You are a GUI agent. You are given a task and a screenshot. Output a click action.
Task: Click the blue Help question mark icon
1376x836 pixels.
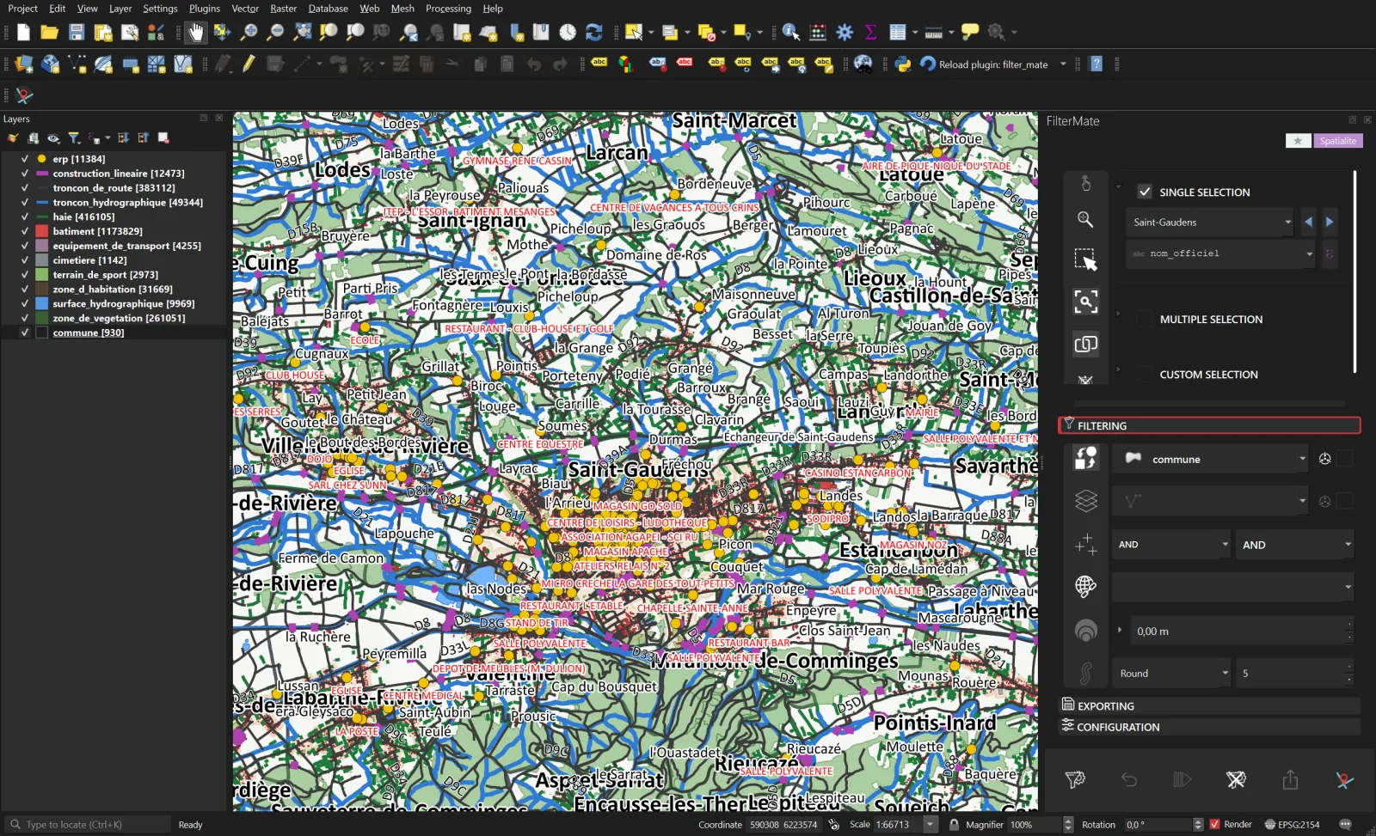click(1096, 64)
